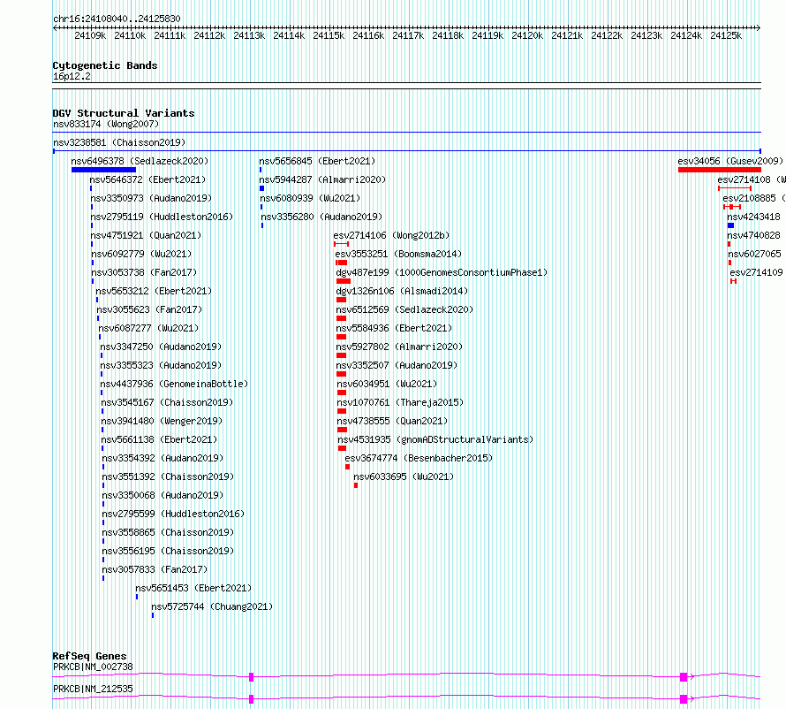
Task: Open nsv5584936 (Ebert2021) variant
Action: (394, 328)
